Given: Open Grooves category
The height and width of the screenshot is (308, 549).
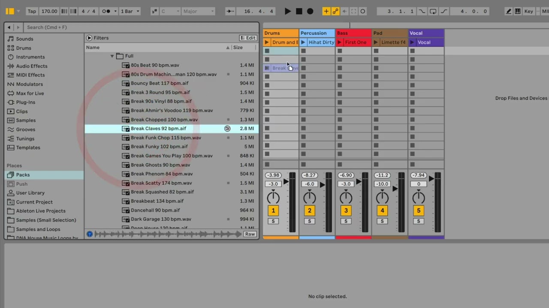Looking at the screenshot, I should point(26,129).
